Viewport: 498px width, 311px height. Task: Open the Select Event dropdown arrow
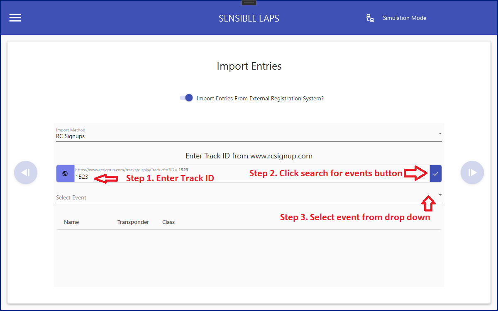[x=440, y=195]
